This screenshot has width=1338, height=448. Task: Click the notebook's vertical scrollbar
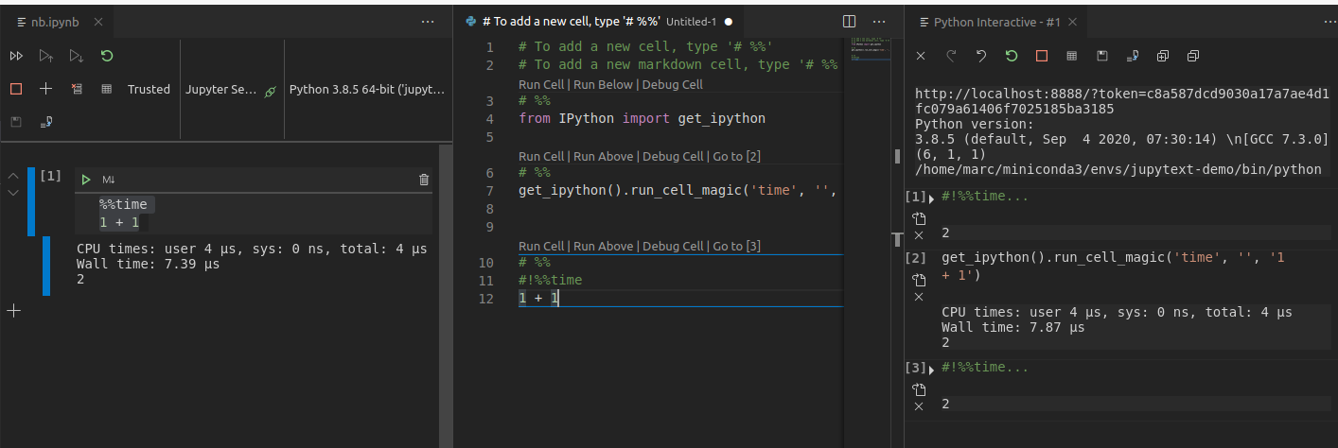pyautogui.click(x=446, y=295)
